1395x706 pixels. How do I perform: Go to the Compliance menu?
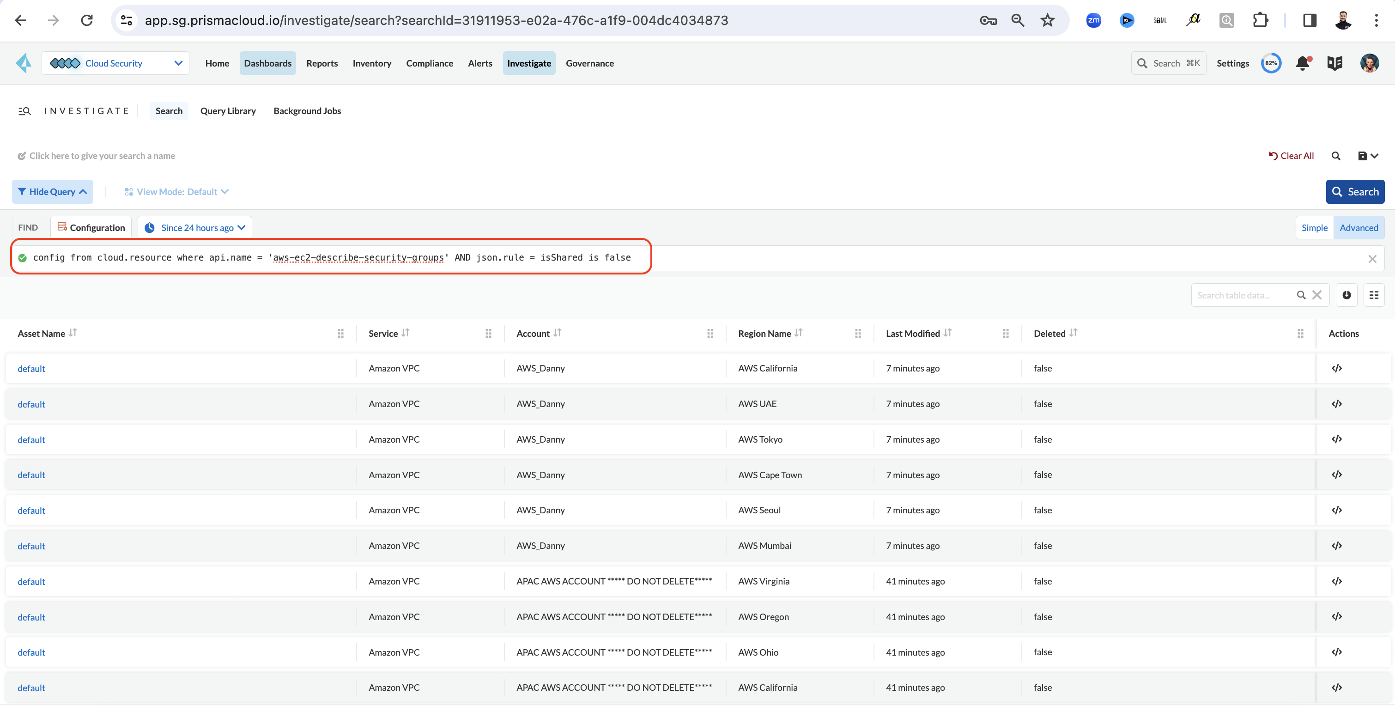(430, 63)
